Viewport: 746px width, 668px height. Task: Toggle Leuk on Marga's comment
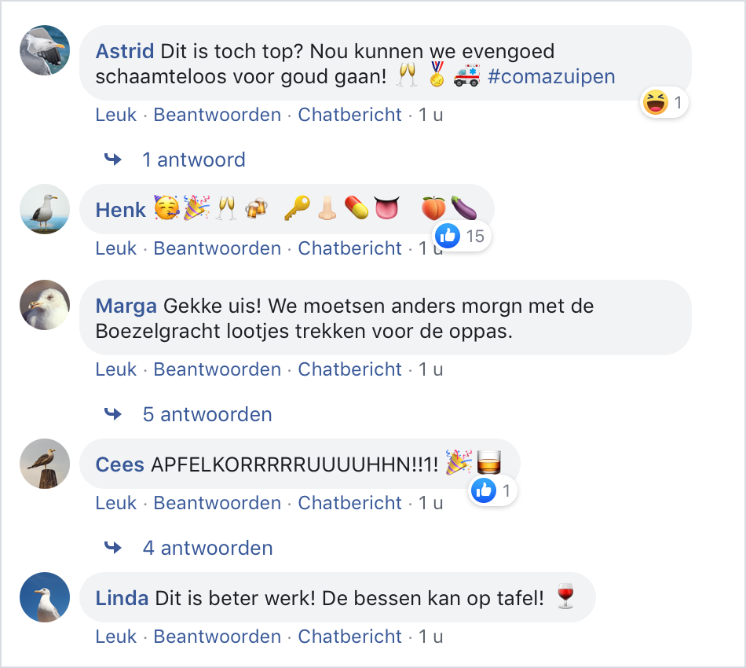116,369
